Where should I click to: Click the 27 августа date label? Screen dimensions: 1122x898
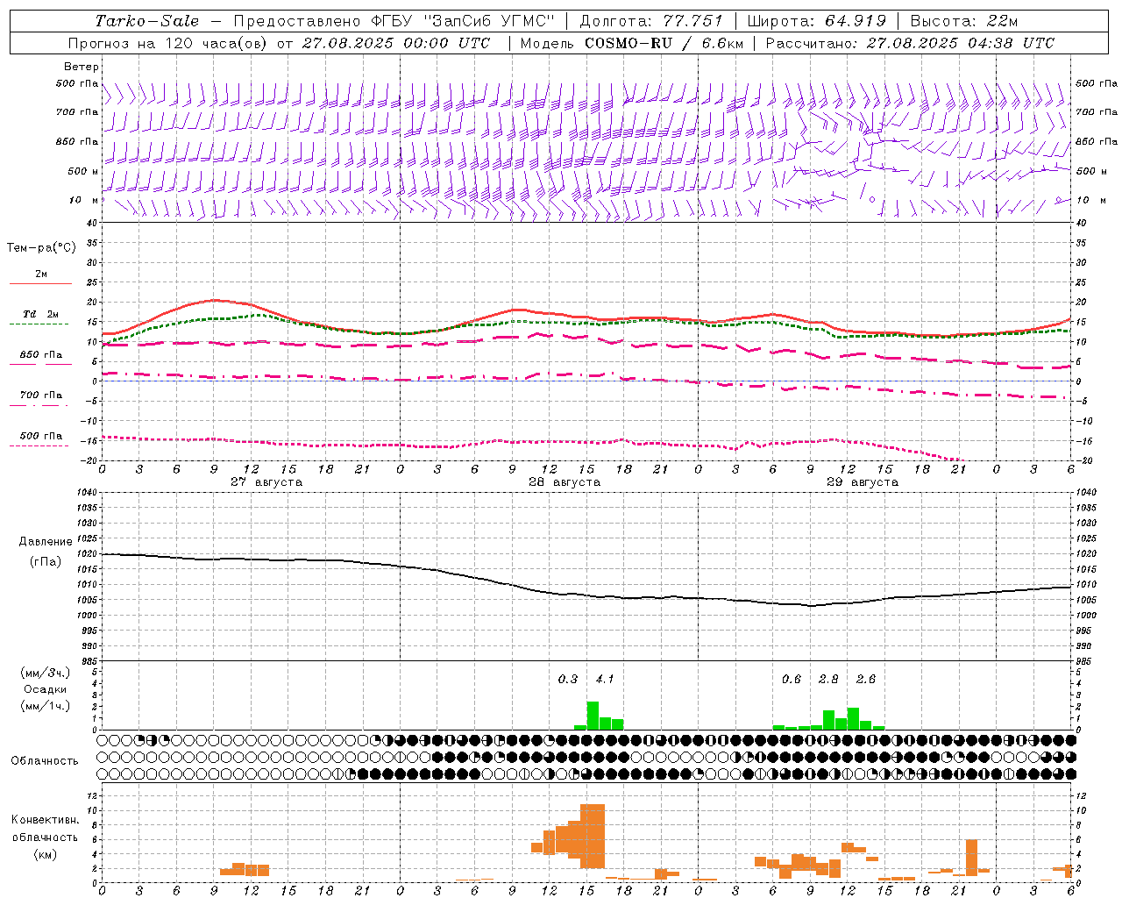pos(266,482)
